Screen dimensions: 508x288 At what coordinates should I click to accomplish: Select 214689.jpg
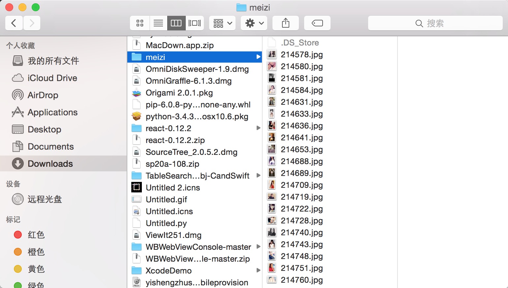click(x=330, y=173)
